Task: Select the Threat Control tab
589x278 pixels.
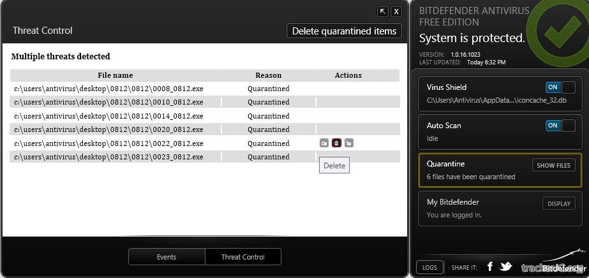Action: [242, 257]
